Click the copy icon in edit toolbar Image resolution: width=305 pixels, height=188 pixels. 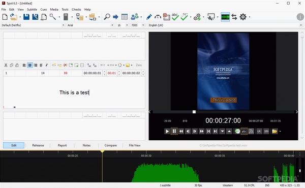pyautogui.click(x=12, y=65)
